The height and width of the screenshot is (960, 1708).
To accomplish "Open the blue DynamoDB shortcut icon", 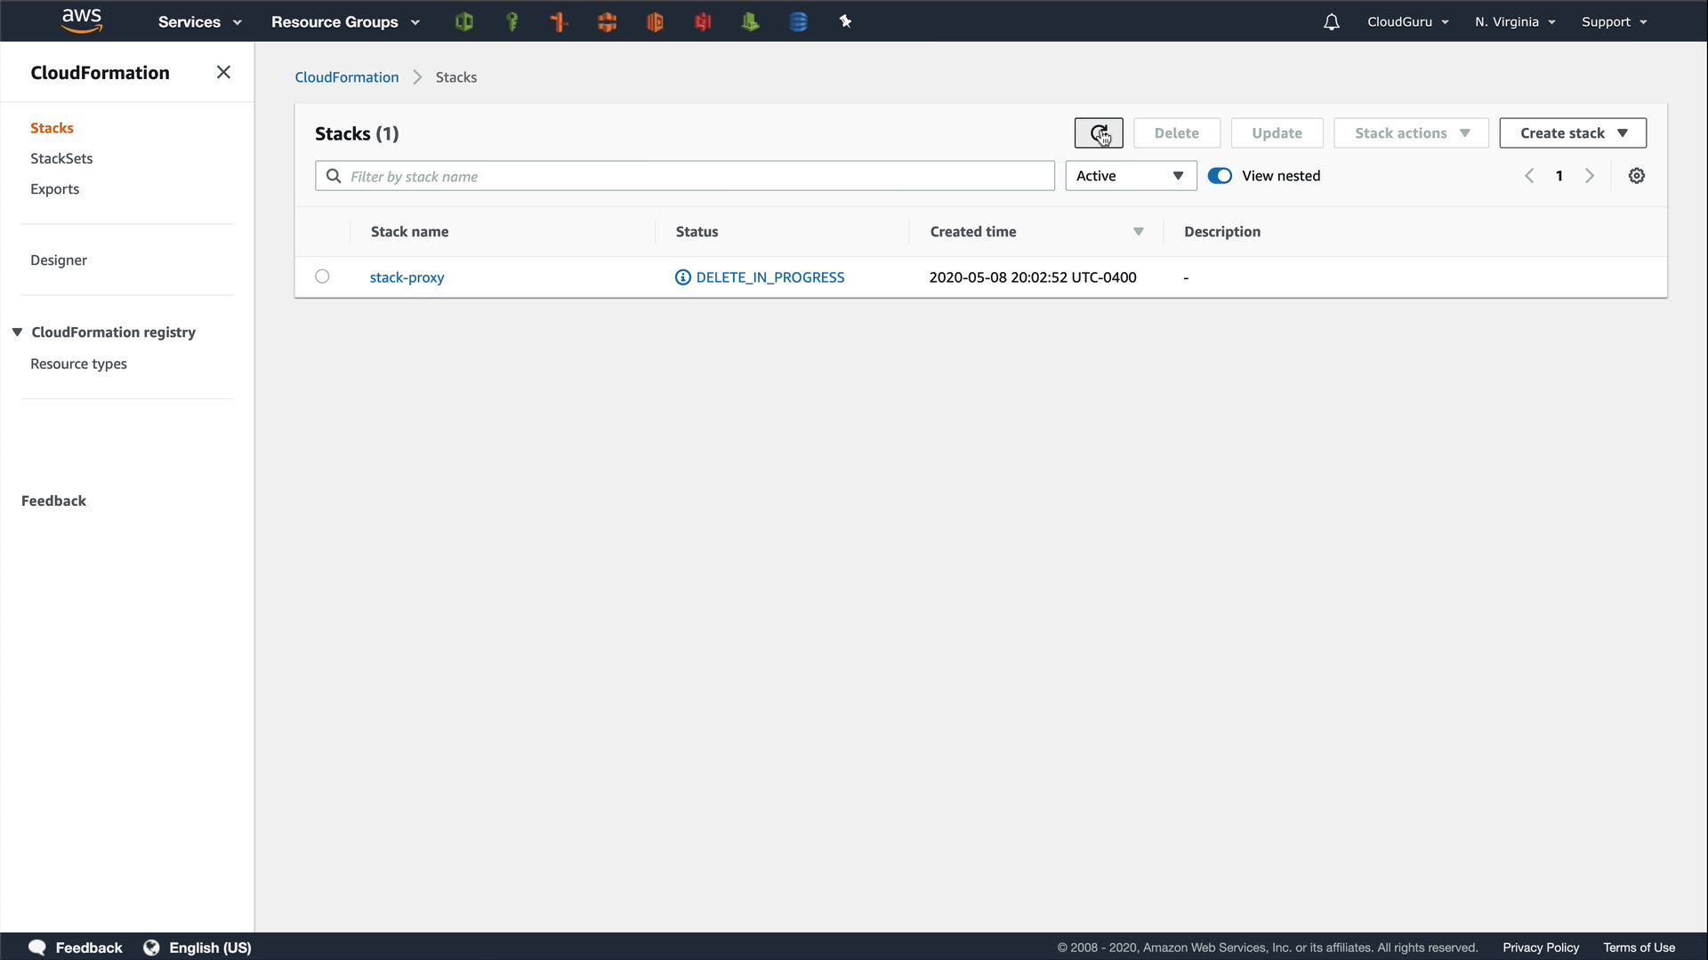I will coord(798,22).
